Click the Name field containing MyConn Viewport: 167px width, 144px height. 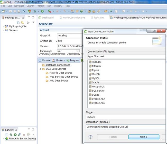coord(126,117)
